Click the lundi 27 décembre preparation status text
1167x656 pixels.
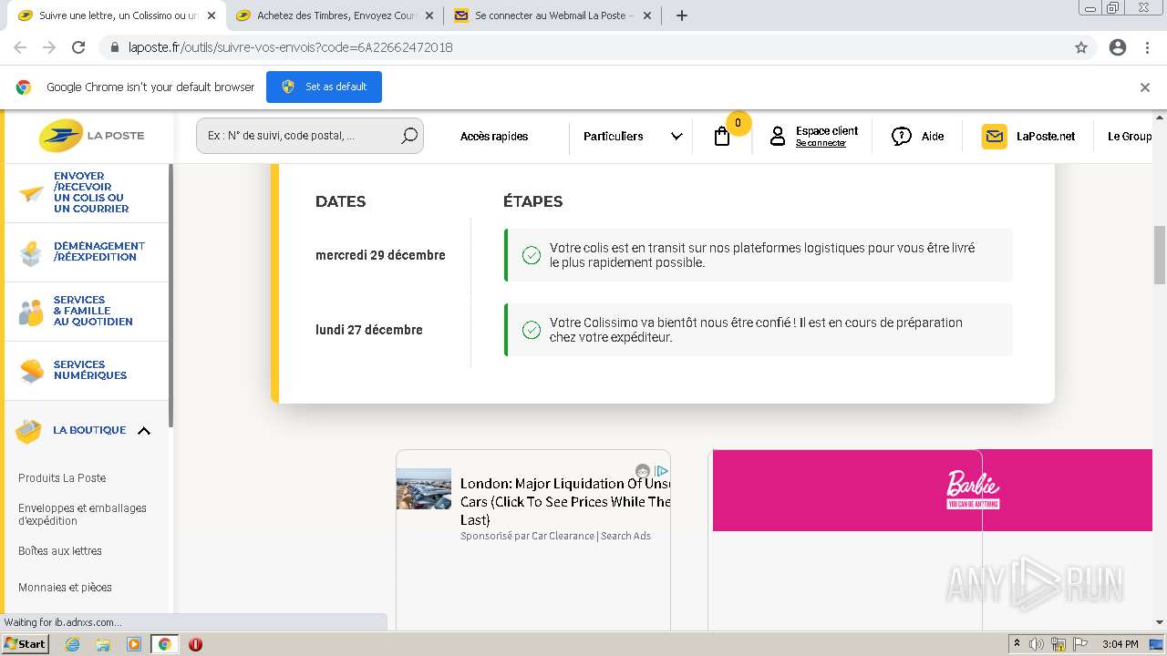[756, 330]
